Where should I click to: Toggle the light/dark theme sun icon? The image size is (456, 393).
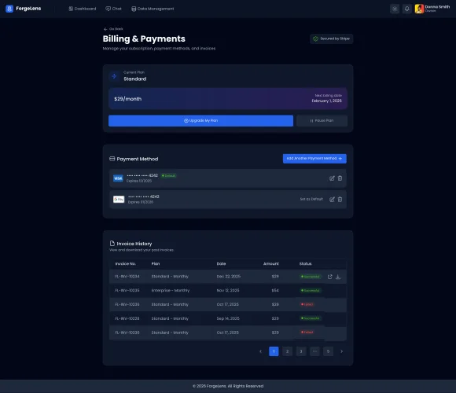tap(395, 9)
